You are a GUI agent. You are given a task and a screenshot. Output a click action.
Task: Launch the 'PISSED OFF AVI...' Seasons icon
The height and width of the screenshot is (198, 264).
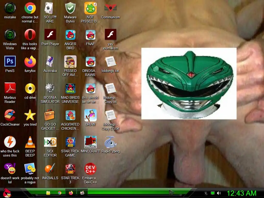[70, 61]
